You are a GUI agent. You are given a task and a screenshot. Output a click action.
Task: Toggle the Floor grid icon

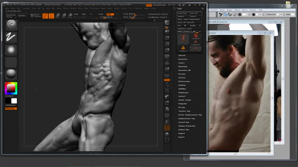167,63
